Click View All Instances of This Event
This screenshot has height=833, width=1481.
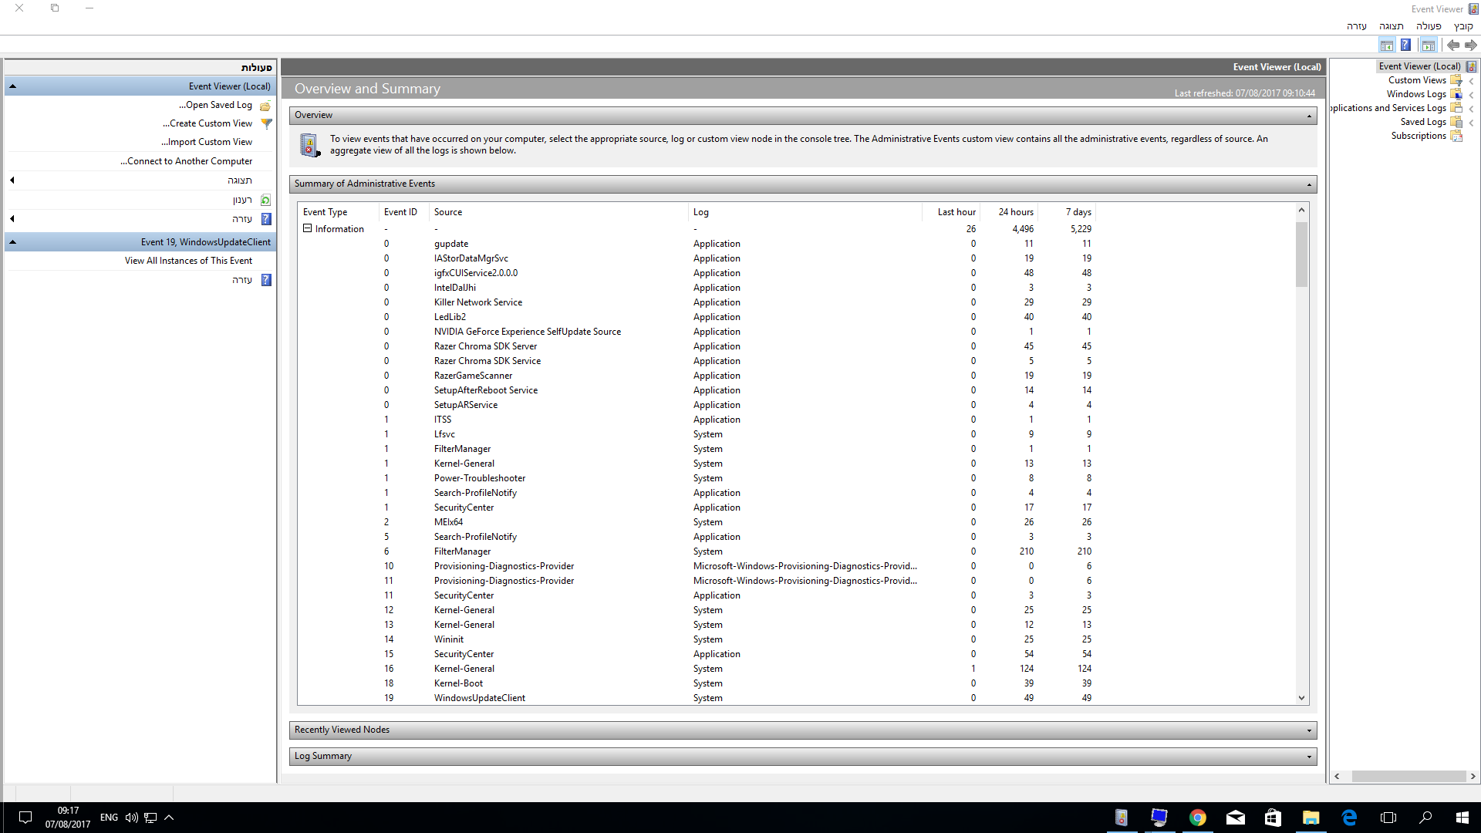188,261
